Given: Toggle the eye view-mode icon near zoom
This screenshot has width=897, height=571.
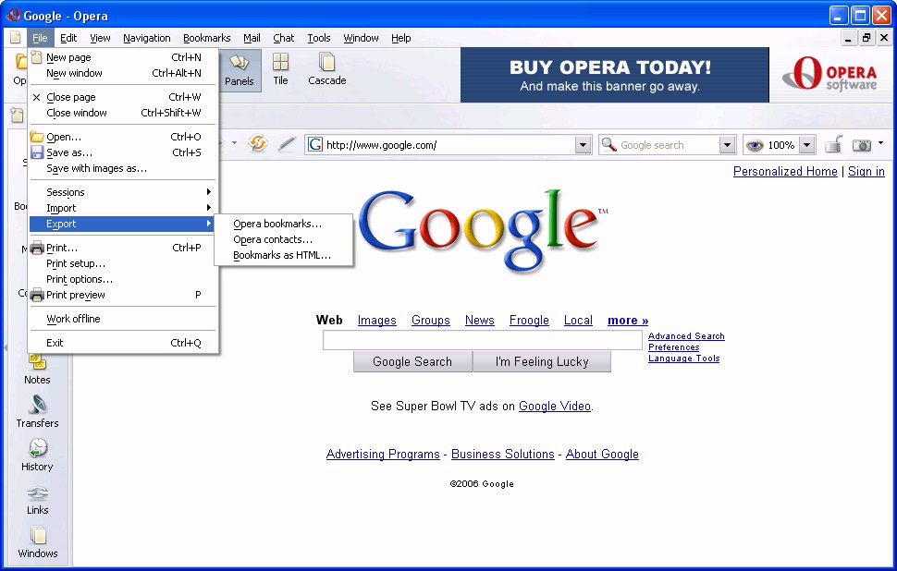Looking at the screenshot, I should point(755,145).
